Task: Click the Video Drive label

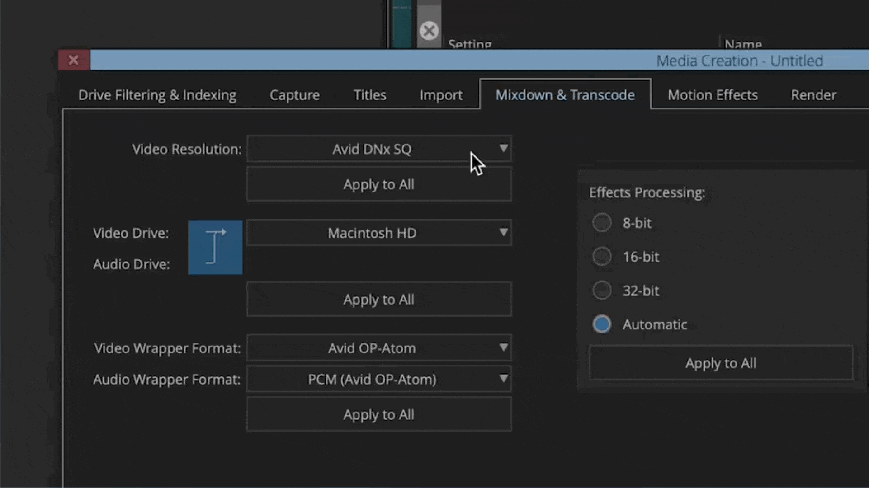Action: pos(131,233)
